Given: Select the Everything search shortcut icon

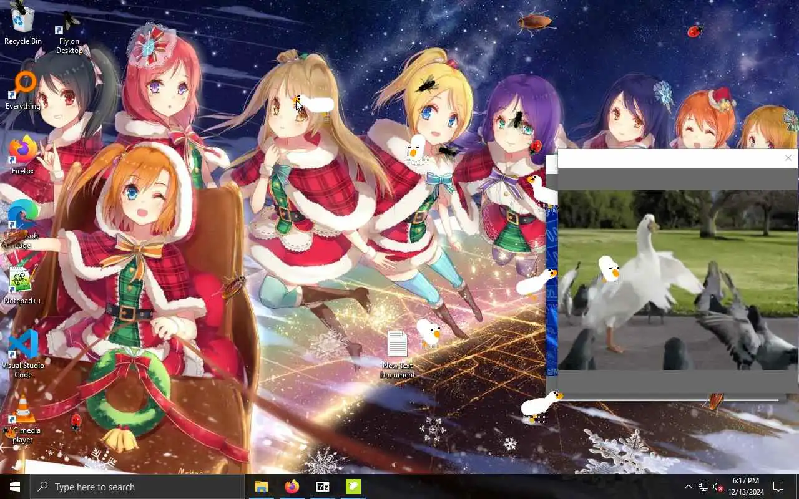Looking at the screenshot, I should (x=23, y=91).
